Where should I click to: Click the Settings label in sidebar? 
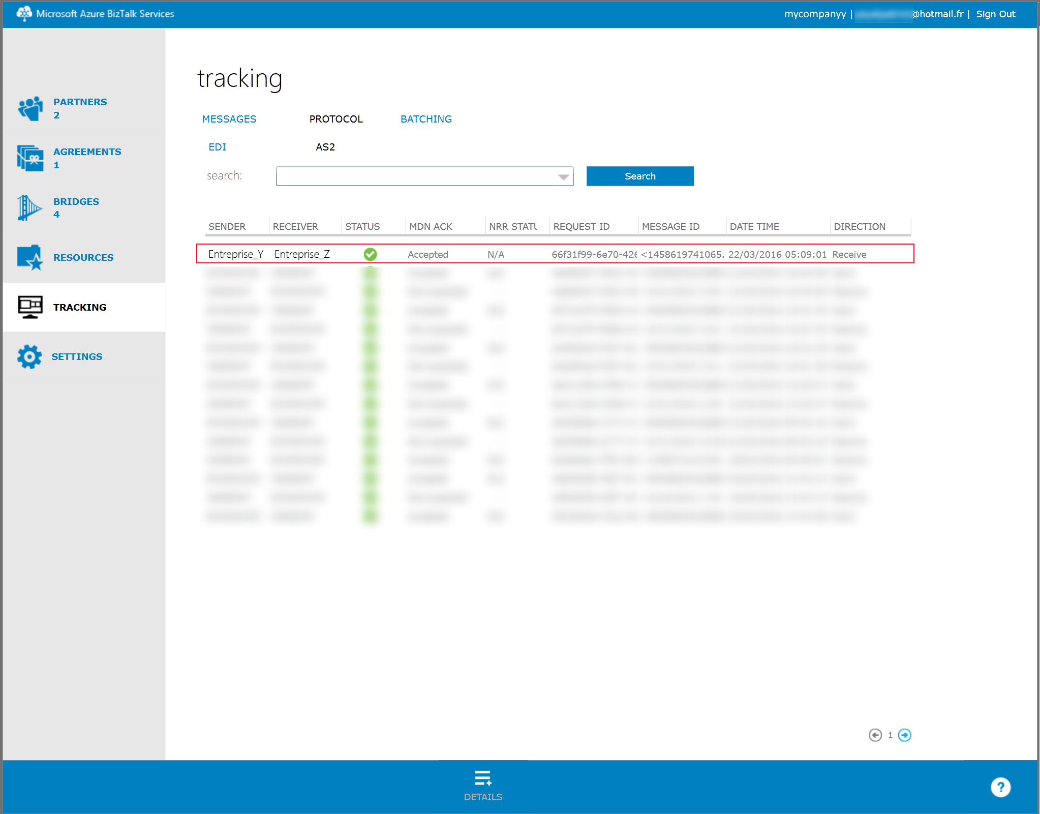77,356
